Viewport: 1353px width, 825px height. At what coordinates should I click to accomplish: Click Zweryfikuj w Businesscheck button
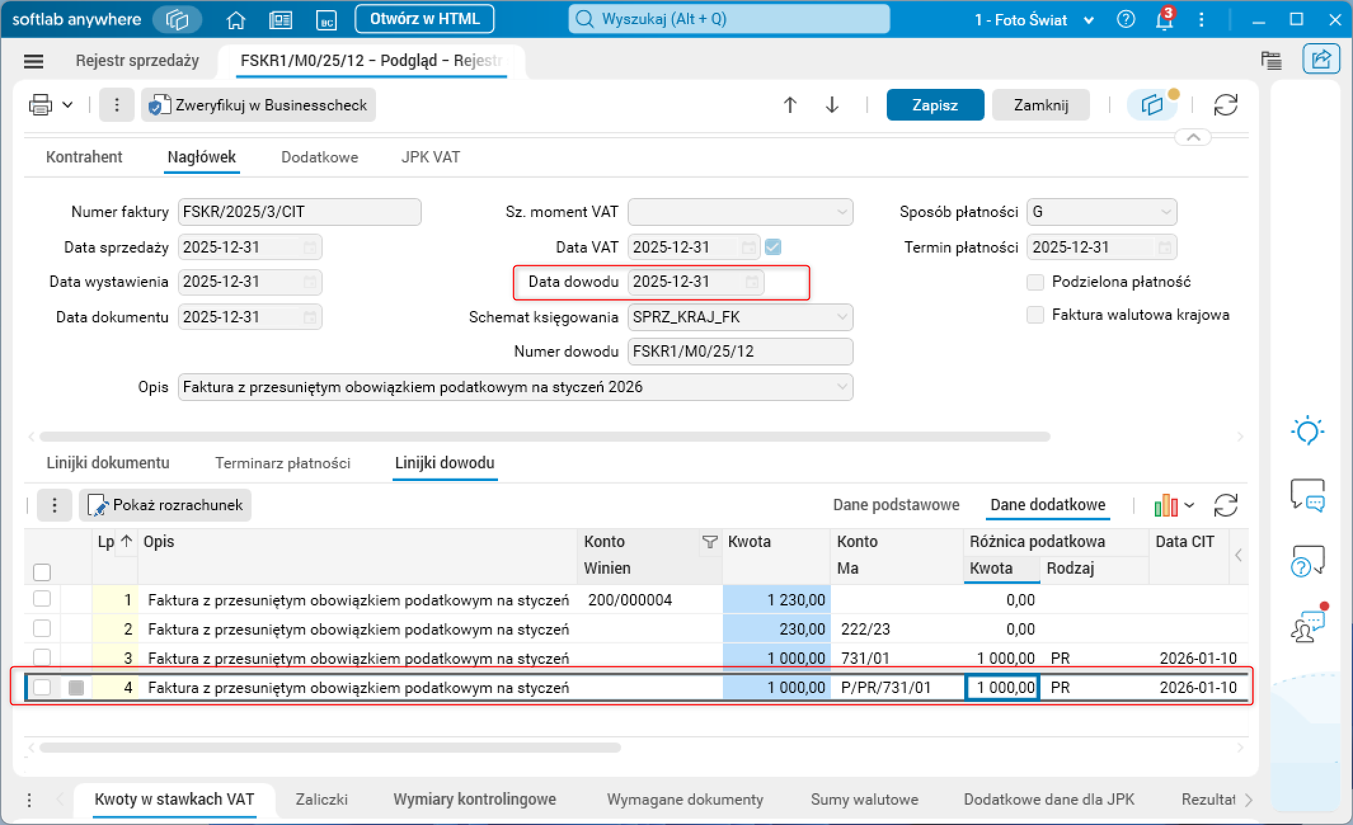point(259,105)
